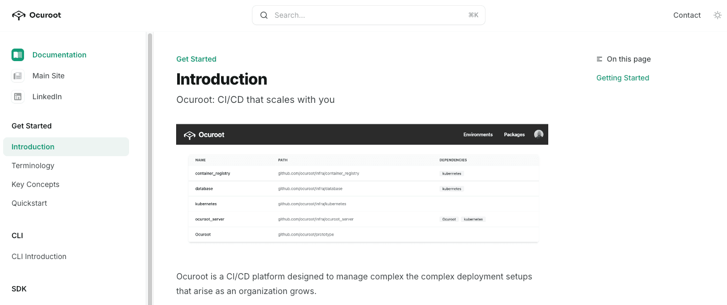Open the Contact link
The image size is (727, 305).
[687, 15]
